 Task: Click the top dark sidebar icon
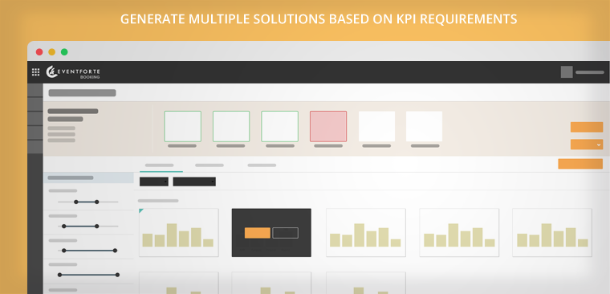[35, 90]
